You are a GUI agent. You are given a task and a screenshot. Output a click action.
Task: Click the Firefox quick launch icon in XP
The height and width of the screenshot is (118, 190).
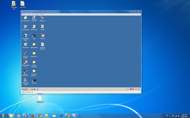click(34, 89)
